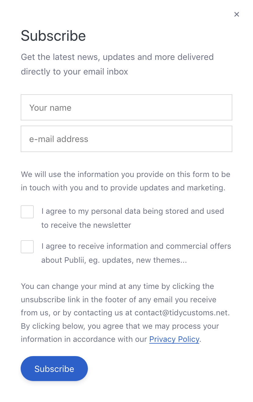Image resolution: width=253 pixels, height=402 pixels.
Task: Click the marketing updates description text
Action: point(126,181)
